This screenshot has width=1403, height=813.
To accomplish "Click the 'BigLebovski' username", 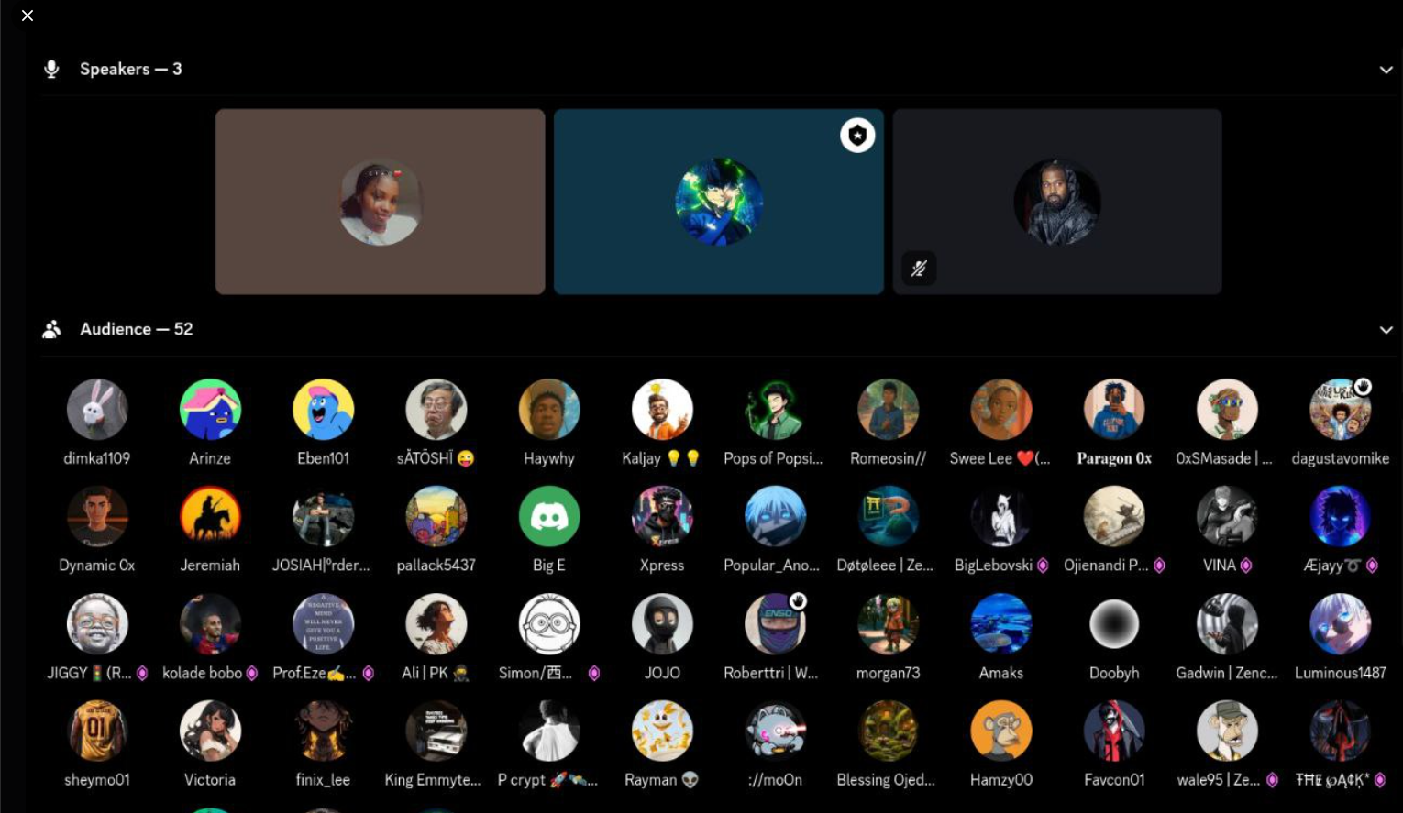I will [x=993, y=566].
